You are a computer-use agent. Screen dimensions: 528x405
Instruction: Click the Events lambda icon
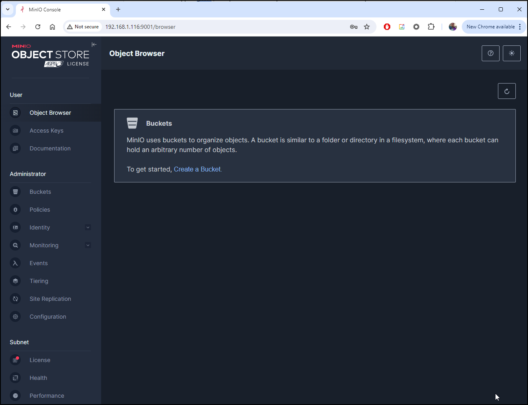pos(15,263)
